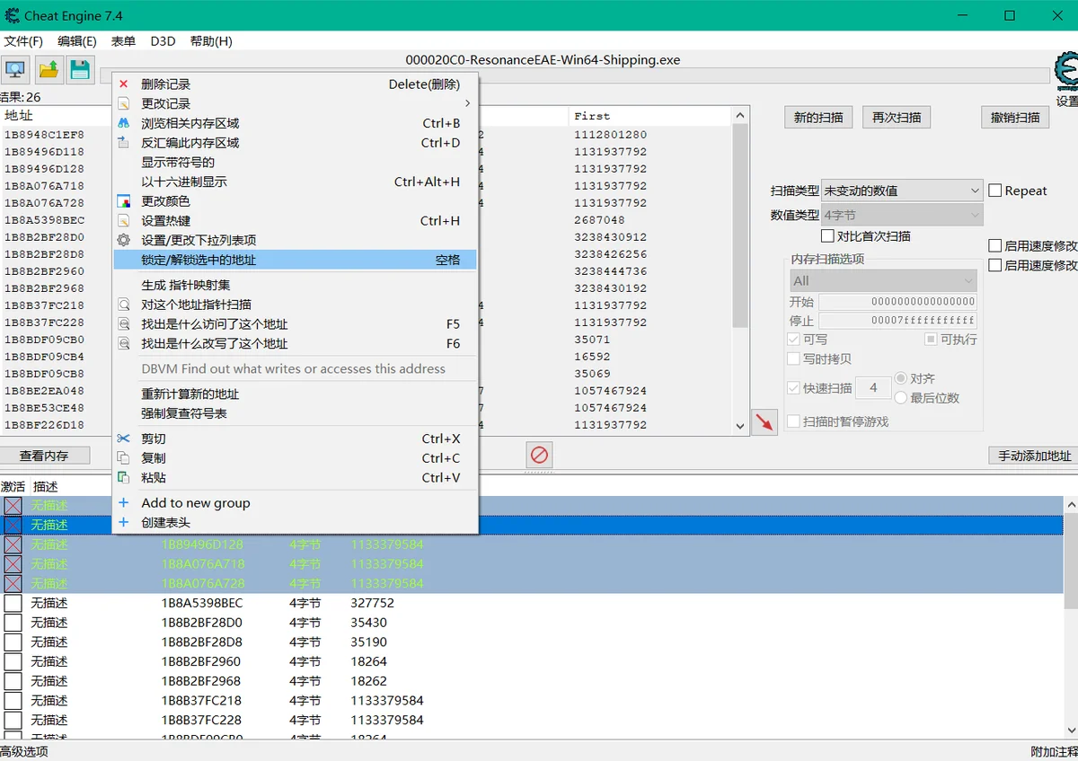Enable the 对比首次扫描 checkbox
The width and height of the screenshot is (1078, 761).
[828, 236]
